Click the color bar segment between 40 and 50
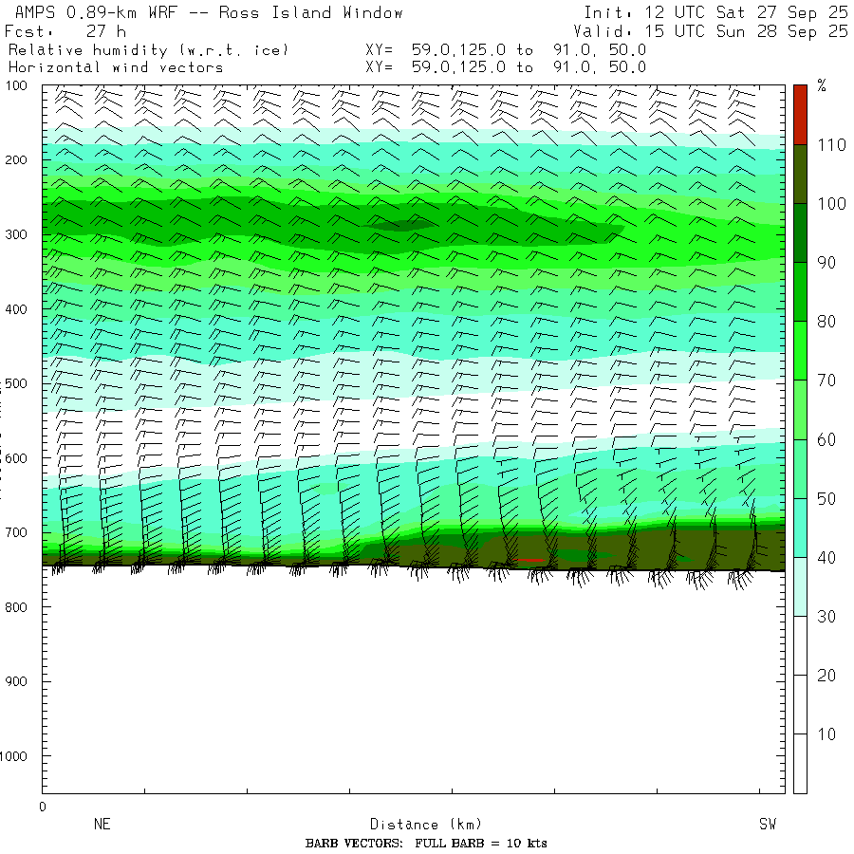 (800, 528)
